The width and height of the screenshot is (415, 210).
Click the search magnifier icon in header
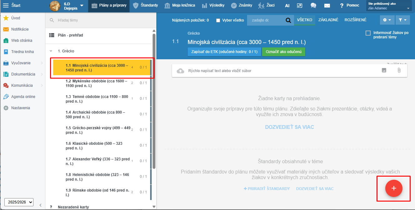[x=288, y=20]
